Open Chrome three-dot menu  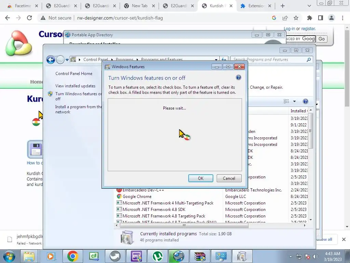point(342,18)
